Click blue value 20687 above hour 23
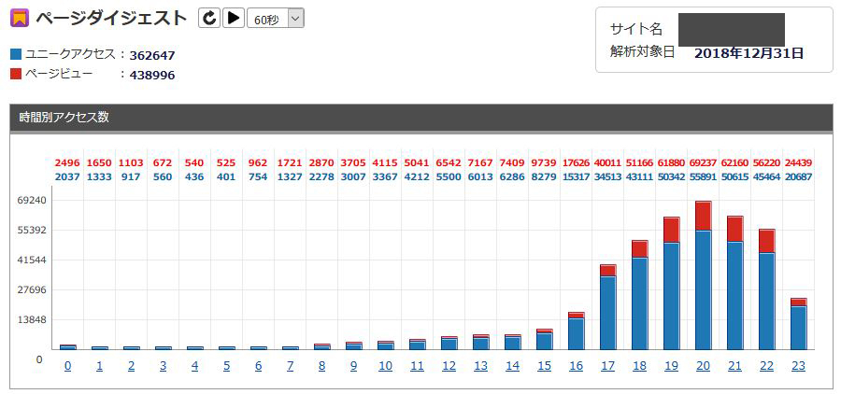841x394 pixels. (799, 176)
